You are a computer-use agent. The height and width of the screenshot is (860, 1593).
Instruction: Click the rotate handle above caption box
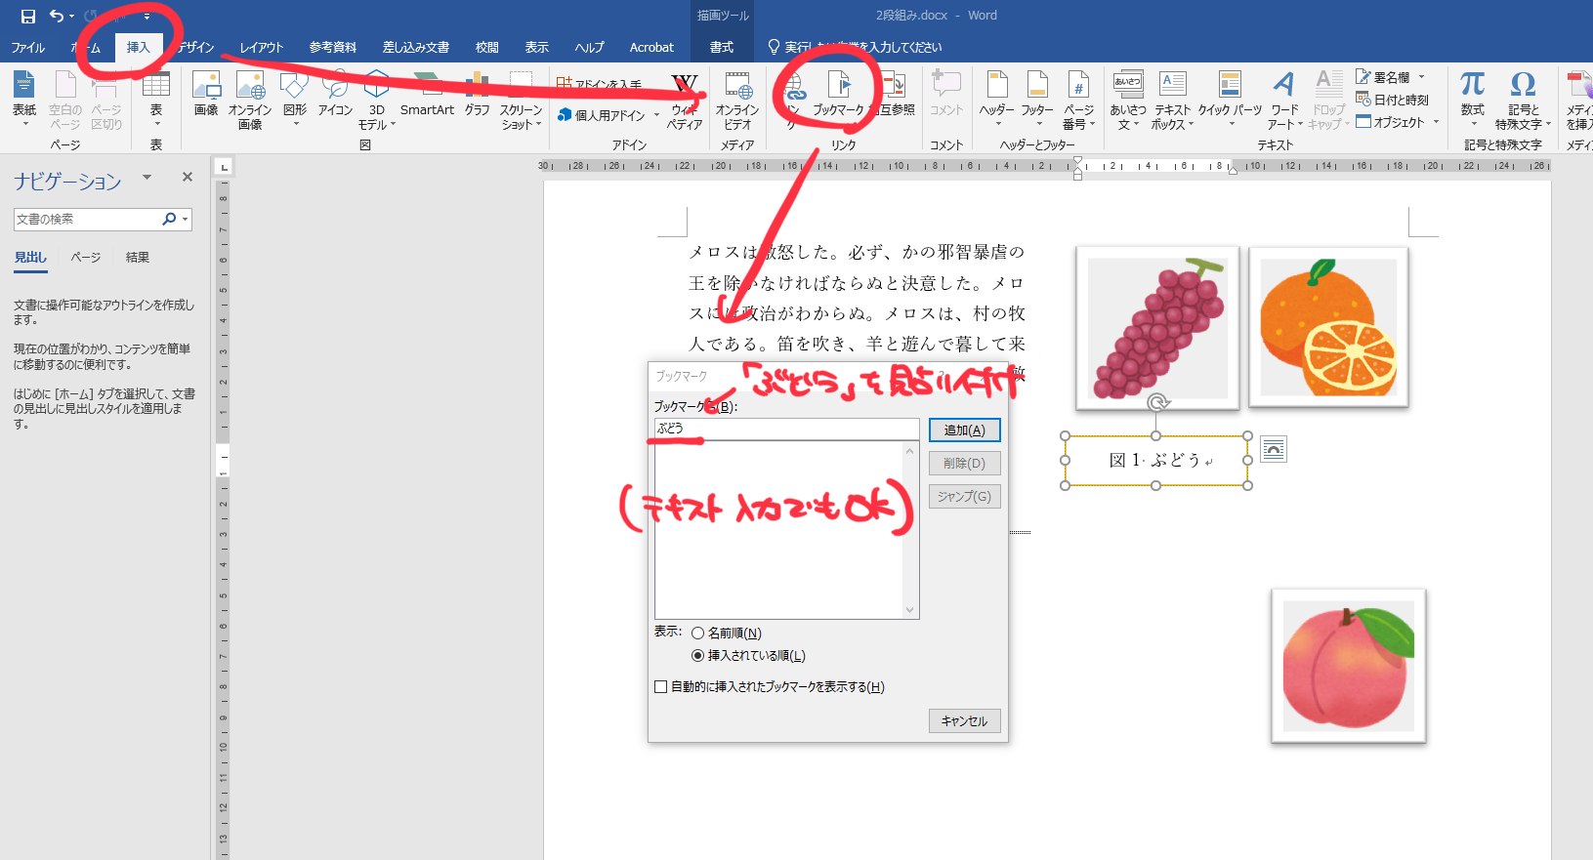1158,402
